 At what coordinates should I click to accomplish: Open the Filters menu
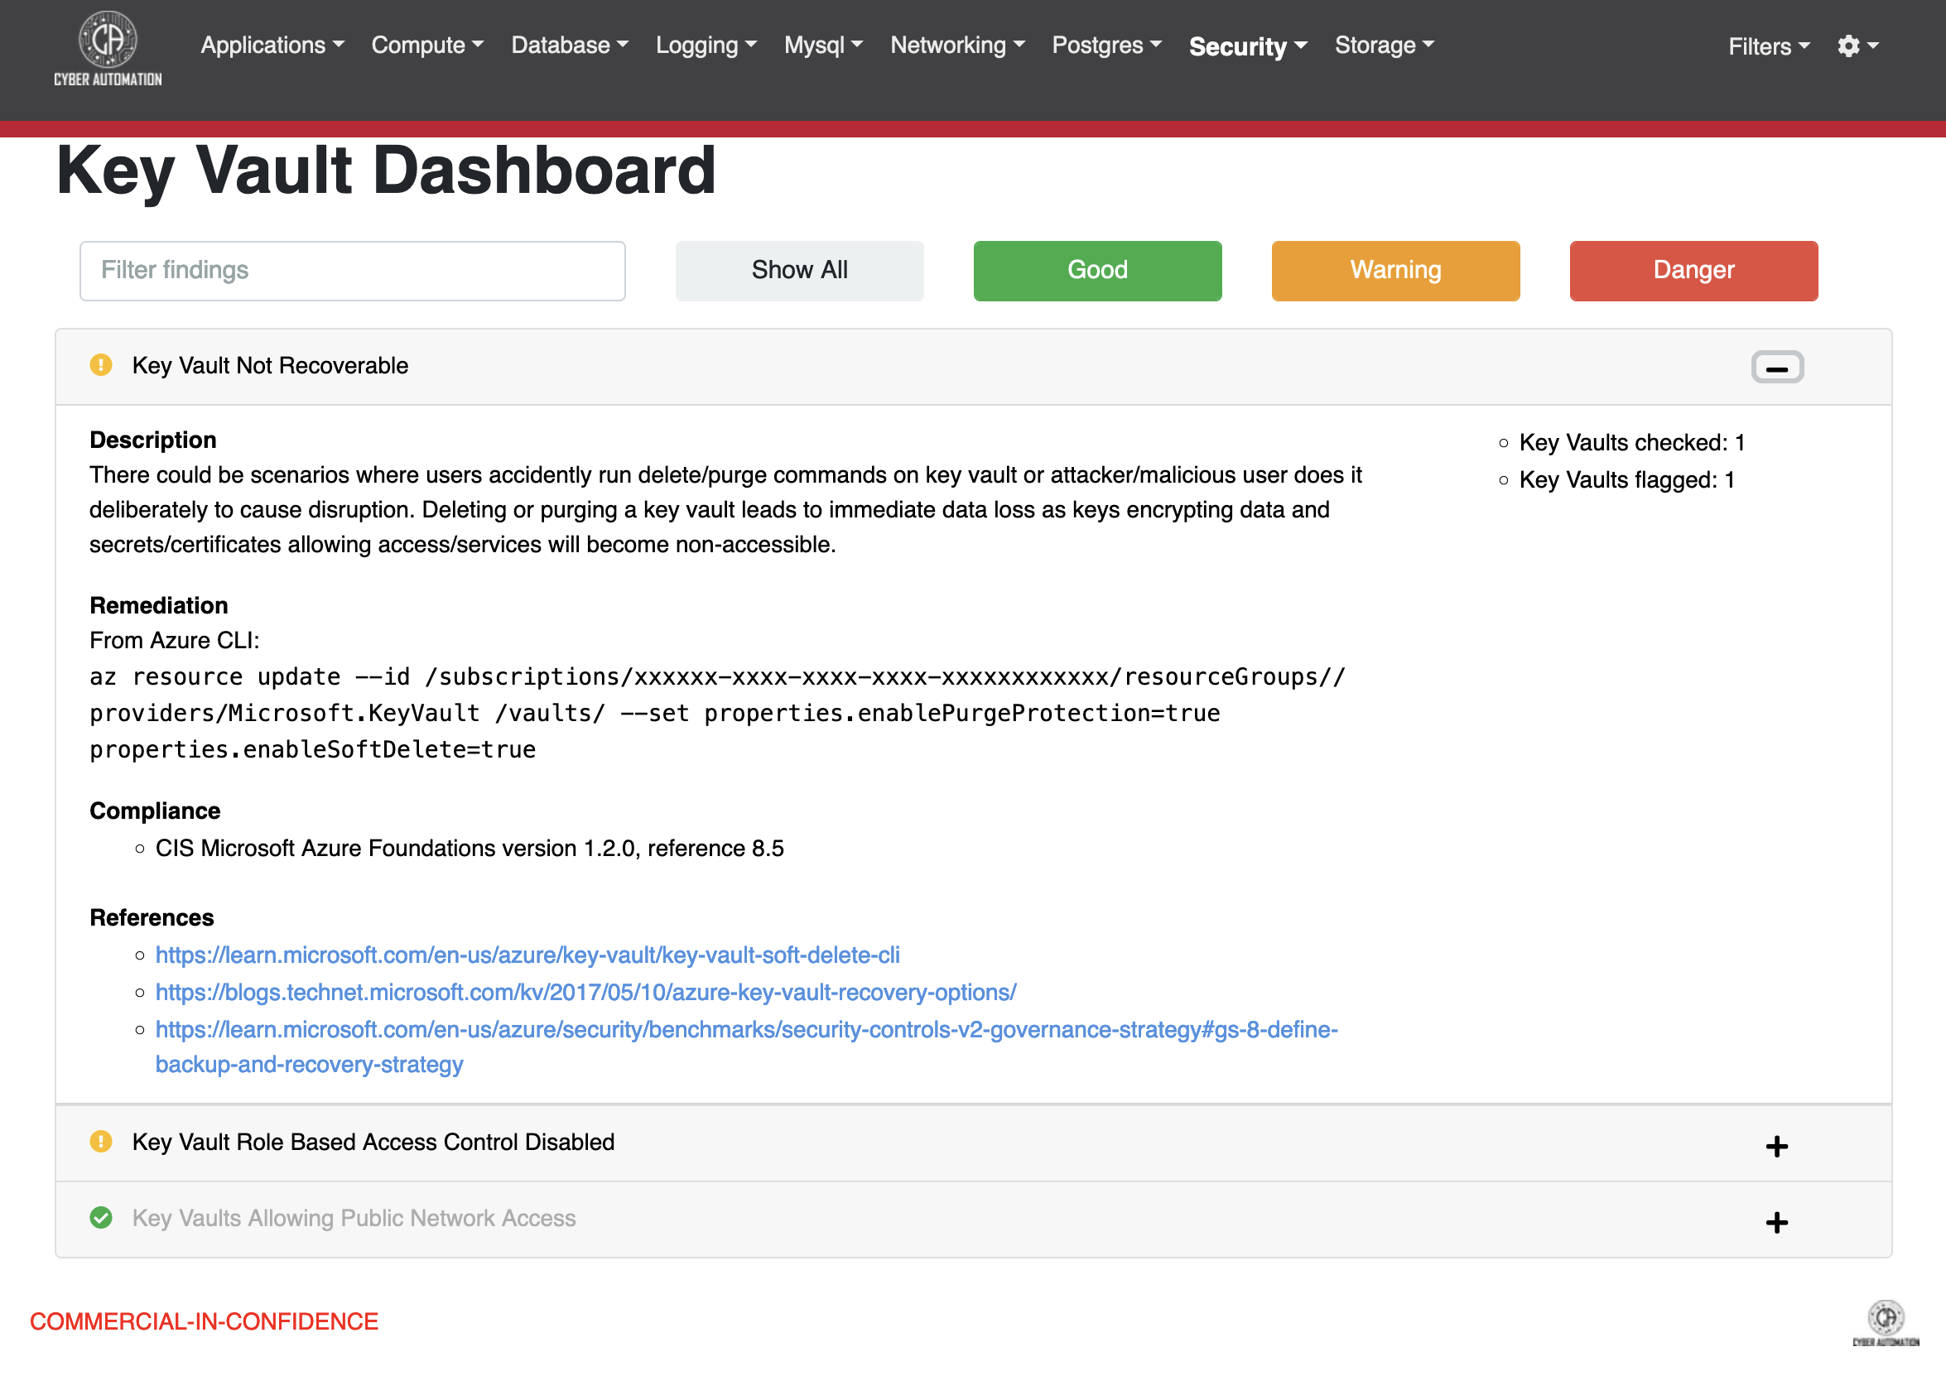[1769, 46]
